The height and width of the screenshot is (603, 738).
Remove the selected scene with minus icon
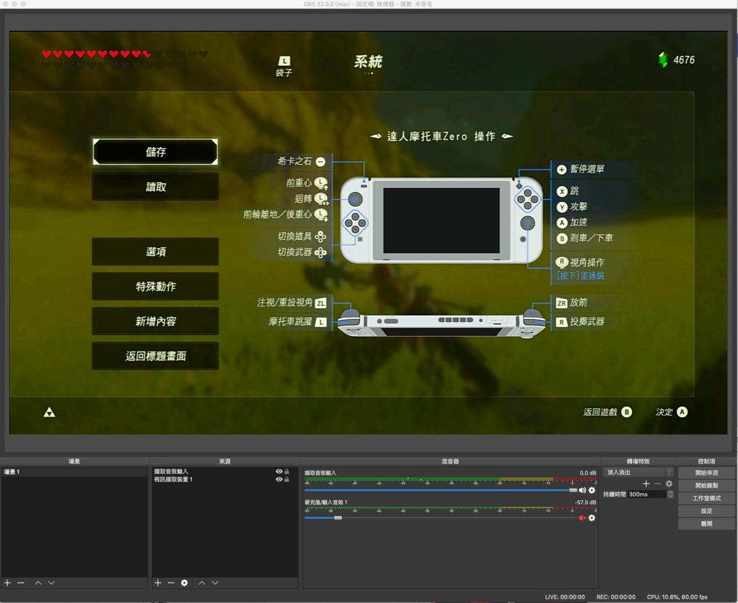click(x=20, y=583)
